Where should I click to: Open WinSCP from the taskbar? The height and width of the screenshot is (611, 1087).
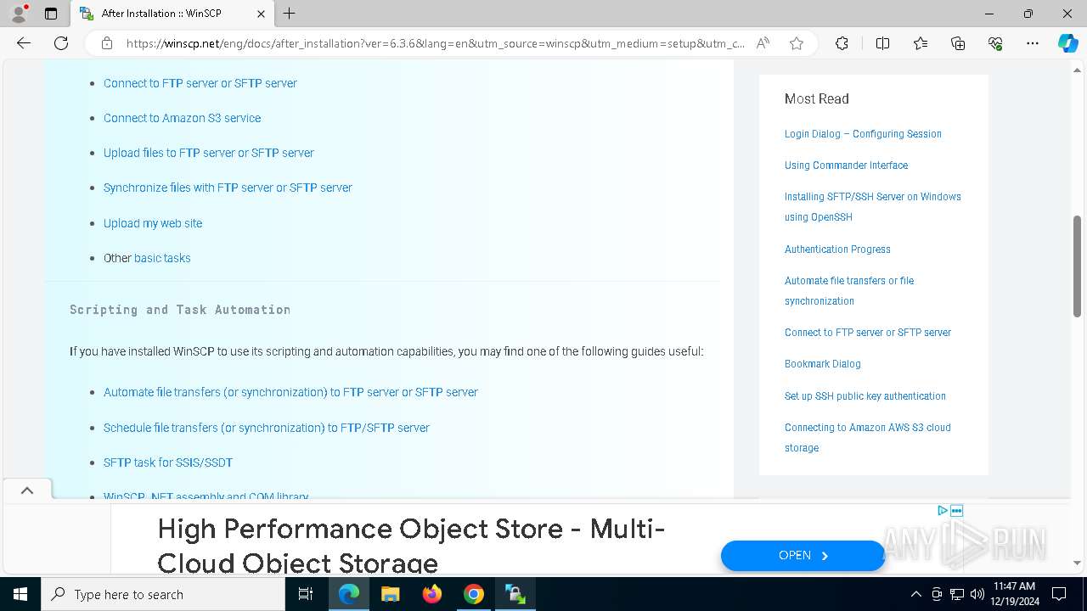(x=515, y=594)
